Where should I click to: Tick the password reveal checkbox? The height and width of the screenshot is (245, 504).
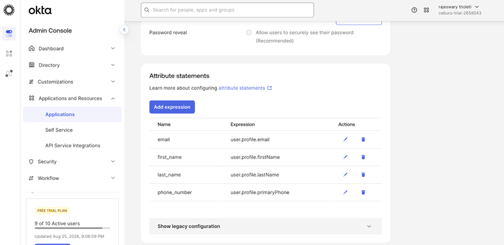[x=249, y=33]
